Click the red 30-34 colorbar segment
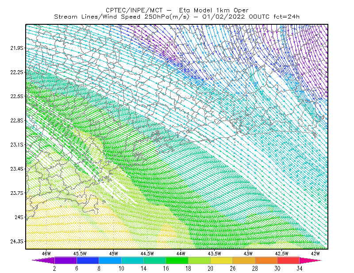Image resolution: width=354 pixels, height=273 pixels. tap(289, 260)
